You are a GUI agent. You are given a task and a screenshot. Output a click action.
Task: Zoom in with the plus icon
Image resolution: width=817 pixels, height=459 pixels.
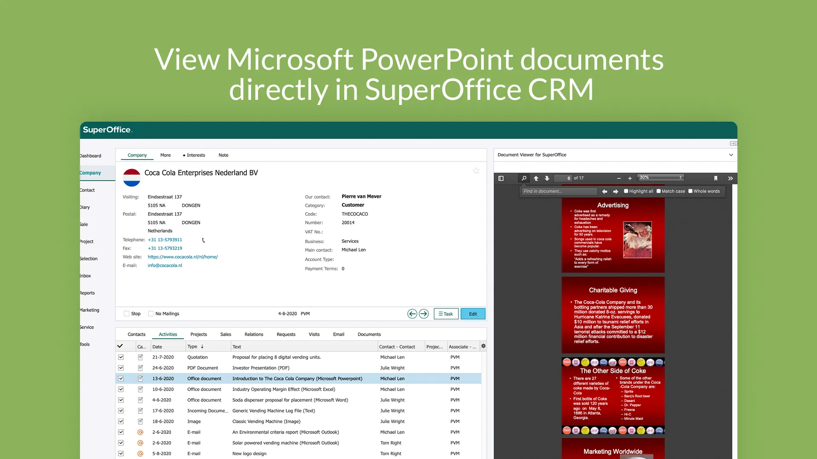[630, 178]
